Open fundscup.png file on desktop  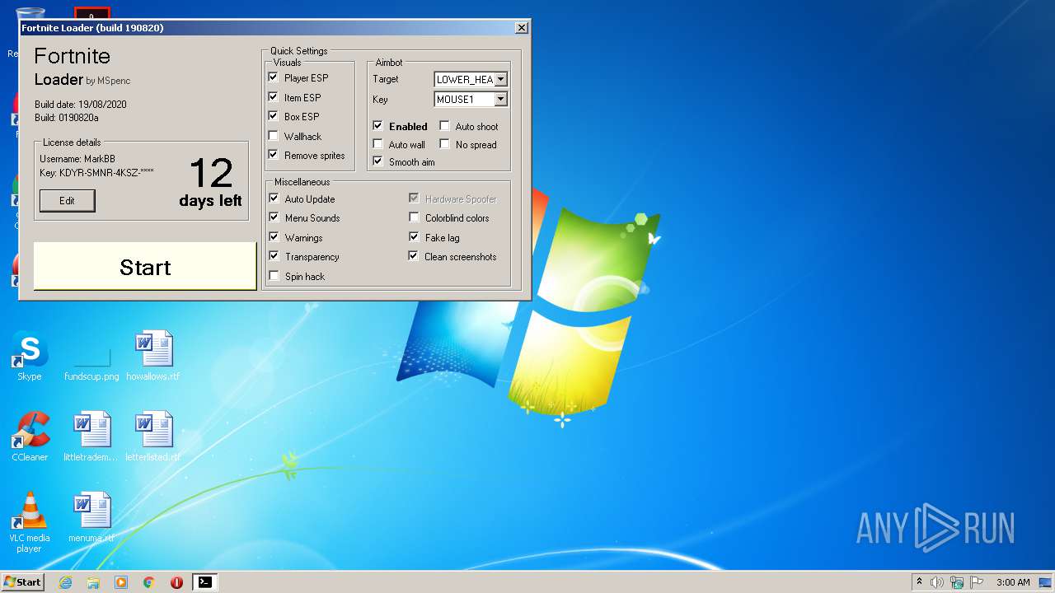pyautogui.click(x=91, y=356)
